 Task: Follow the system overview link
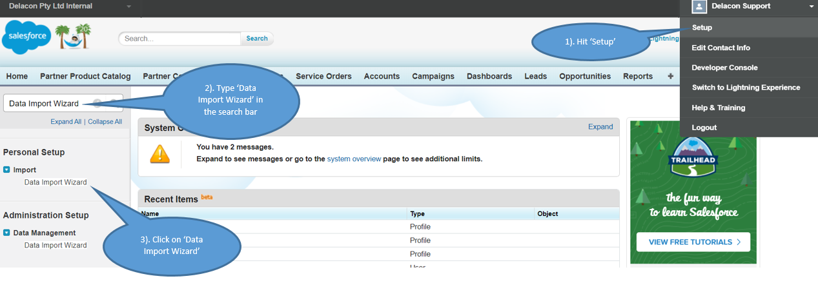(x=354, y=159)
